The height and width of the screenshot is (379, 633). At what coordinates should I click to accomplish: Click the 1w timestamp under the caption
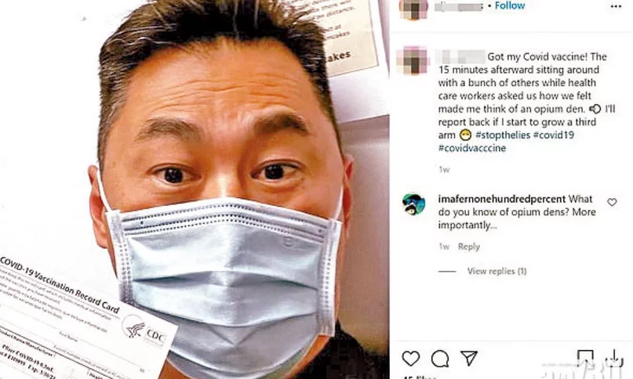[x=444, y=170]
